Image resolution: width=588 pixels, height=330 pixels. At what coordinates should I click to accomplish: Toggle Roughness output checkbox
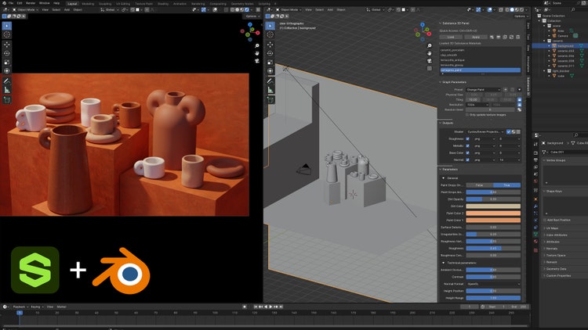coord(467,139)
